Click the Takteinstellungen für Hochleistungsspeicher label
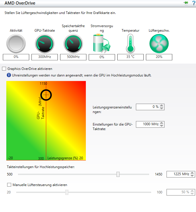The width and height of the screenshot is (196, 212). click(41, 167)
